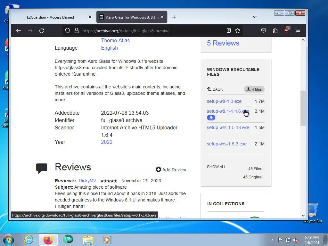
Task: Click the vertical scrollbar thumb
Action: point(303,108)
